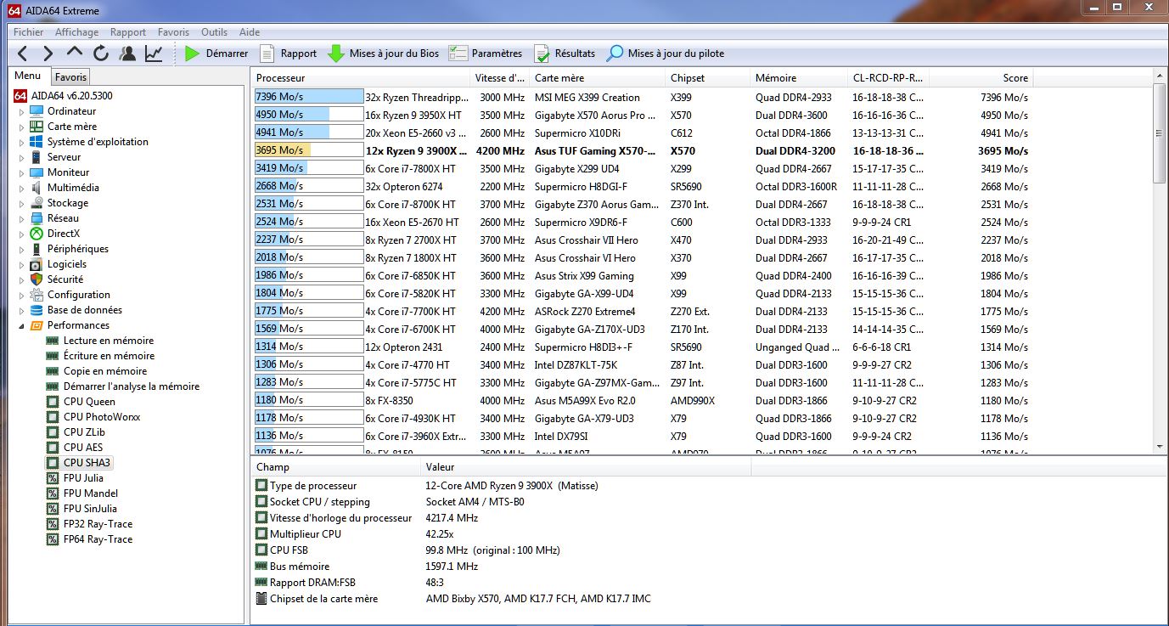
Task: Sort by the Mémoire column header
Action: click(x=800, y=78)
